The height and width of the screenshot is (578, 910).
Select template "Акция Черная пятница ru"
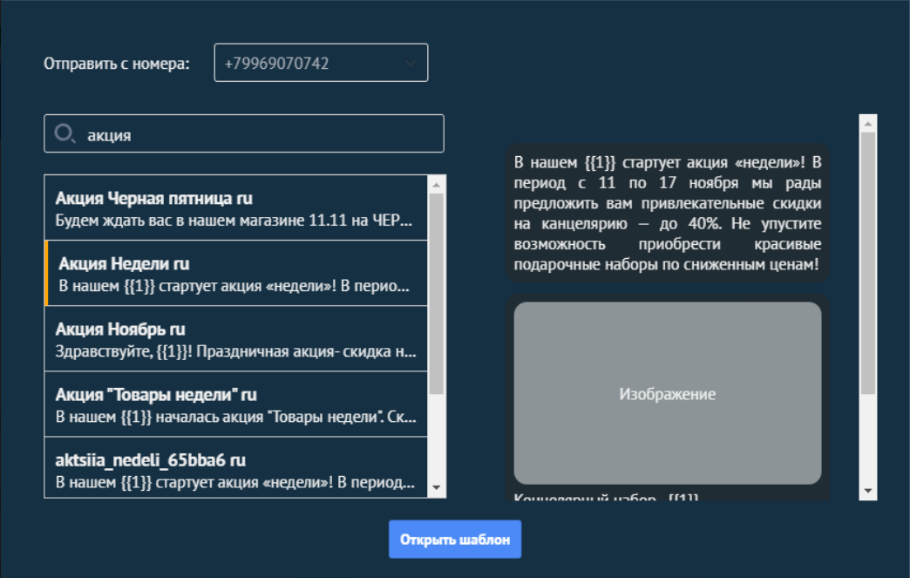click(x=235, y=208)
